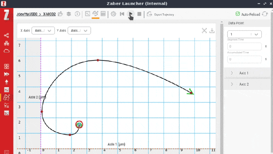
Task: Open the Y Axis dropdown
Action: (x=79, y=31)
